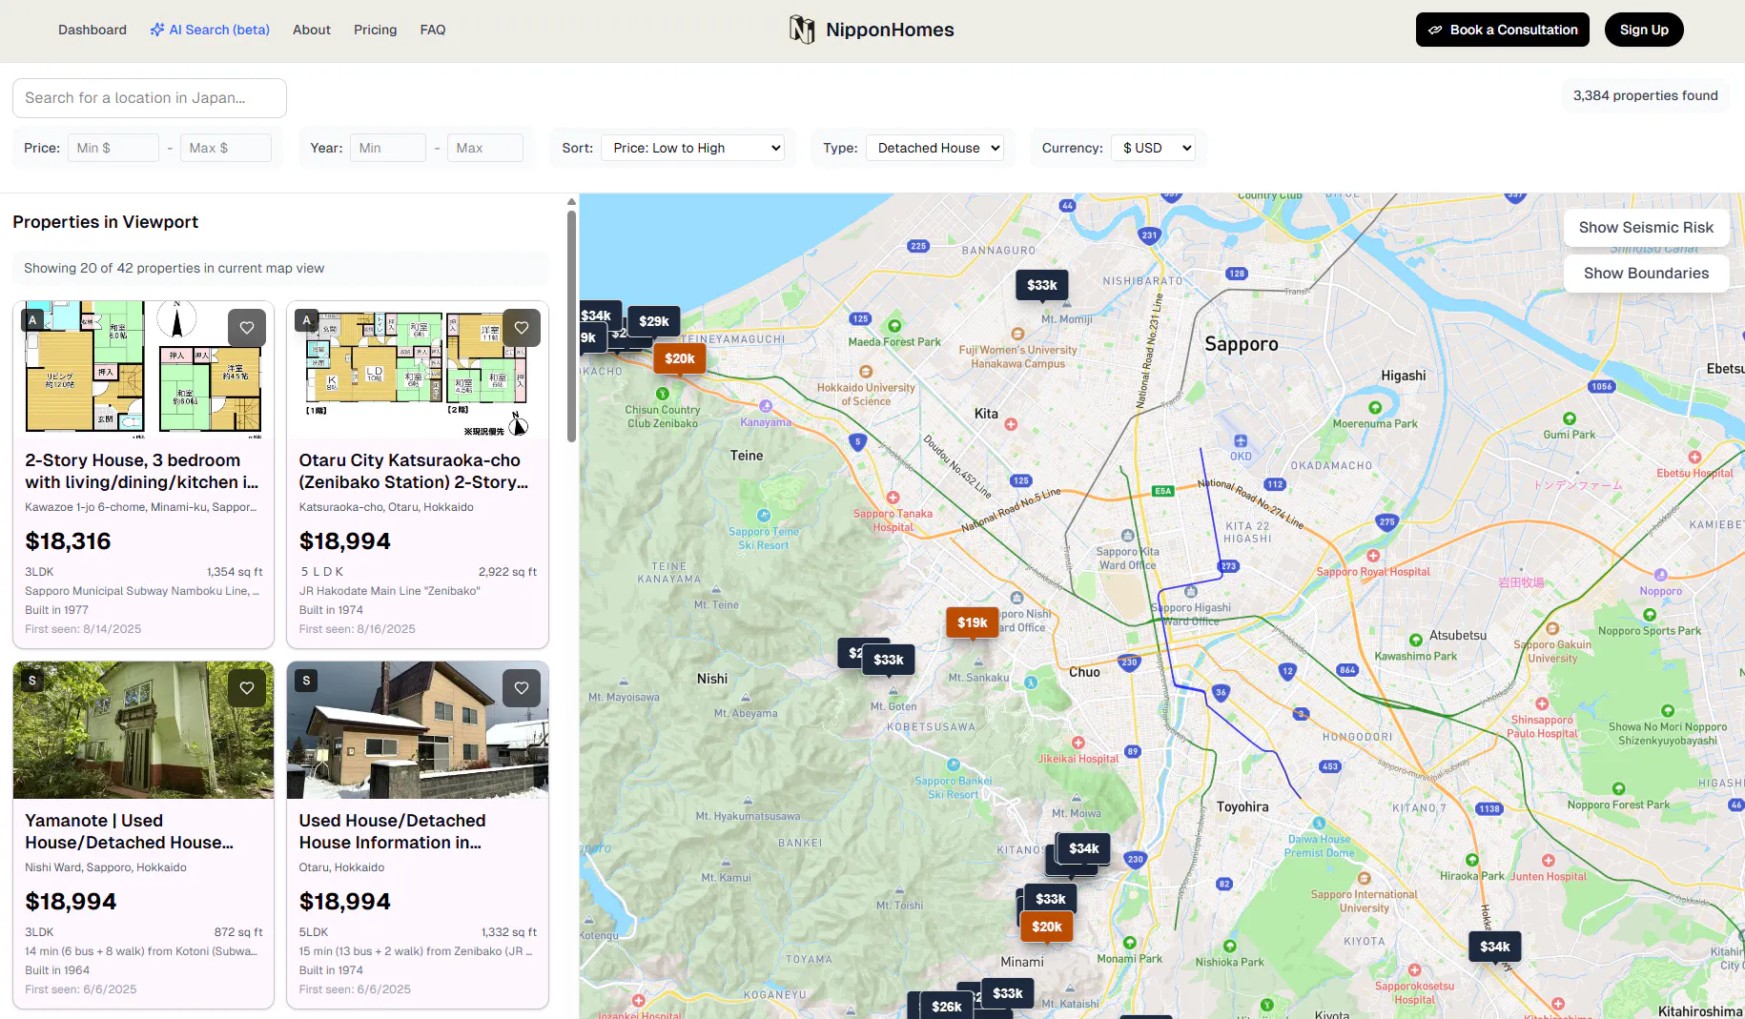
Task: Click the Max year input
Action: 485,148
